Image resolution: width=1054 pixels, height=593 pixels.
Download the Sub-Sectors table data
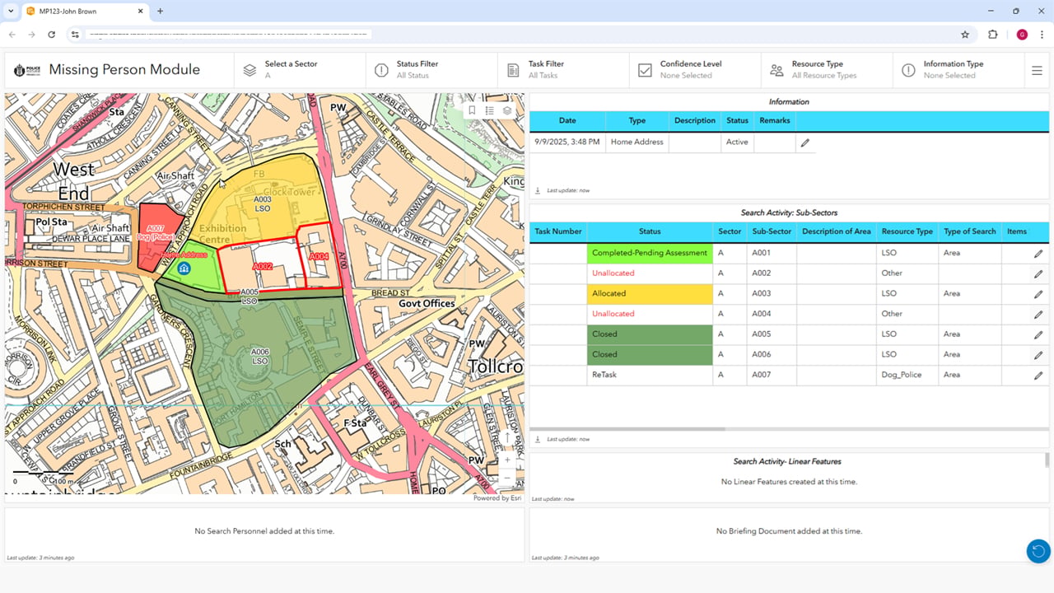538,439
